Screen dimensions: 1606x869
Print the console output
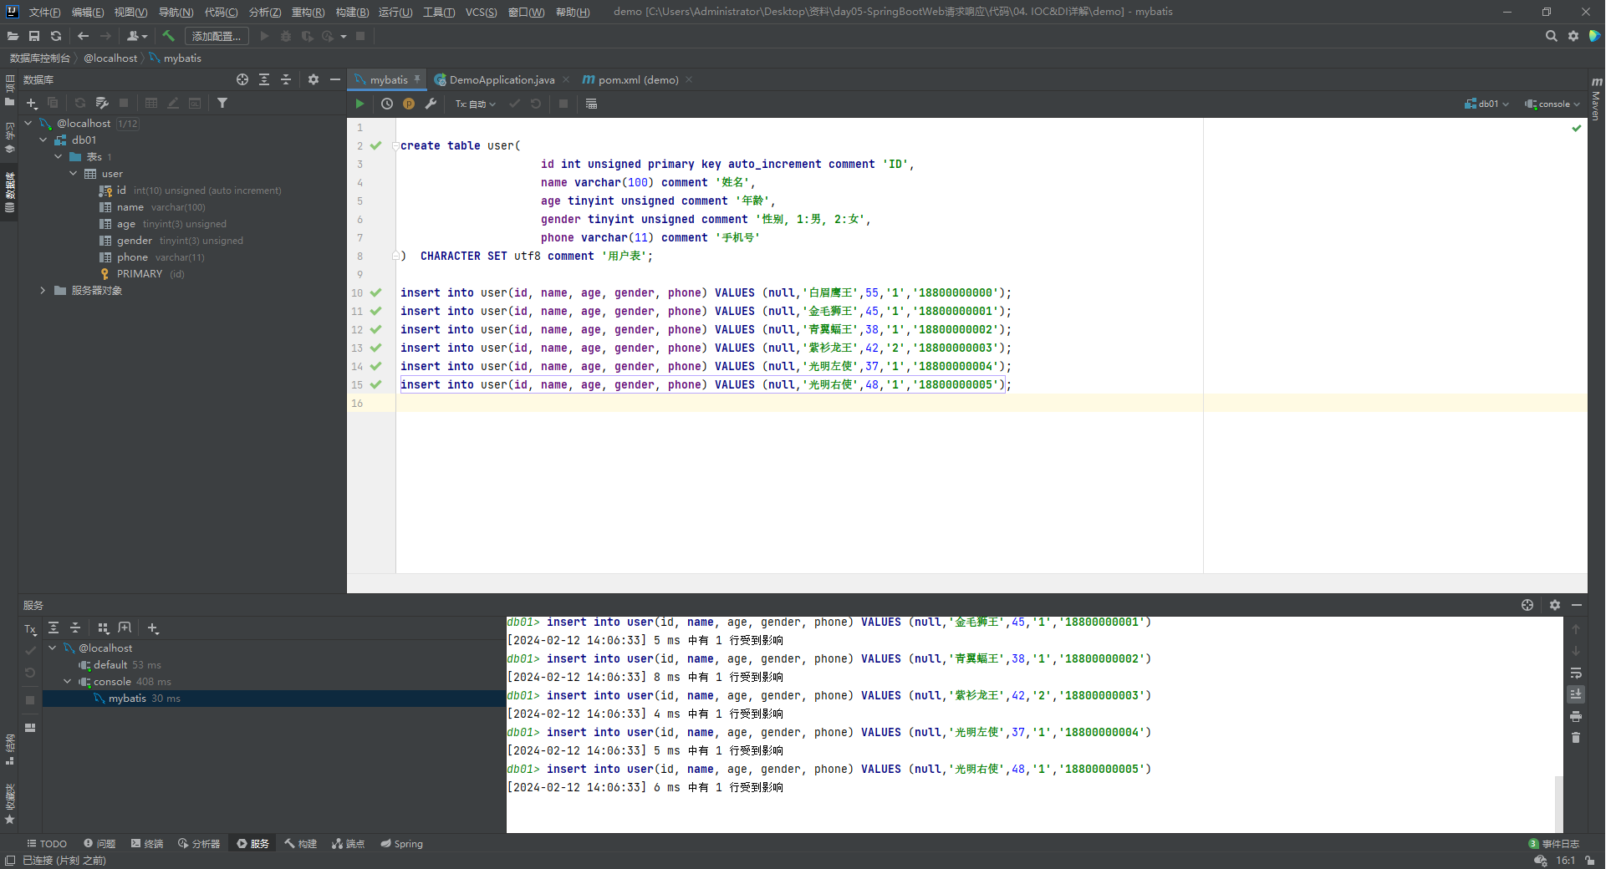[x=1576, y=716]
